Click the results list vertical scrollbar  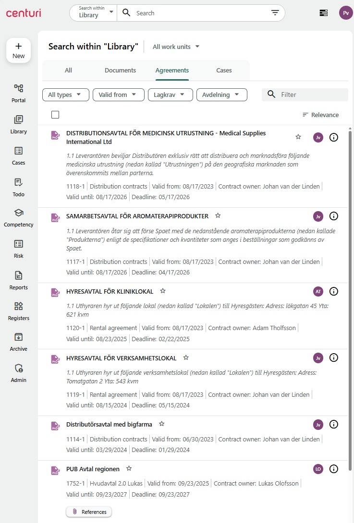coord(350,300)
